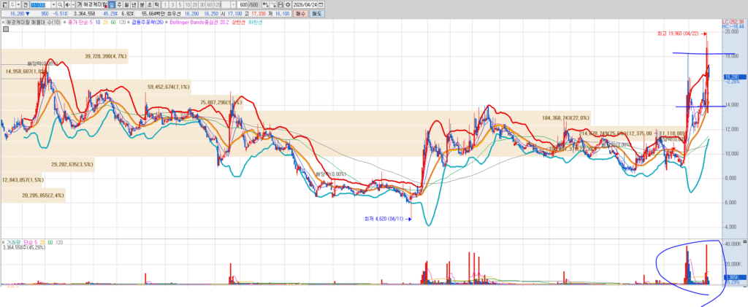The image size is (748, 307).
Task: Choose the 60 interval button
Action: pyautogui.click(x=210, y=5)
